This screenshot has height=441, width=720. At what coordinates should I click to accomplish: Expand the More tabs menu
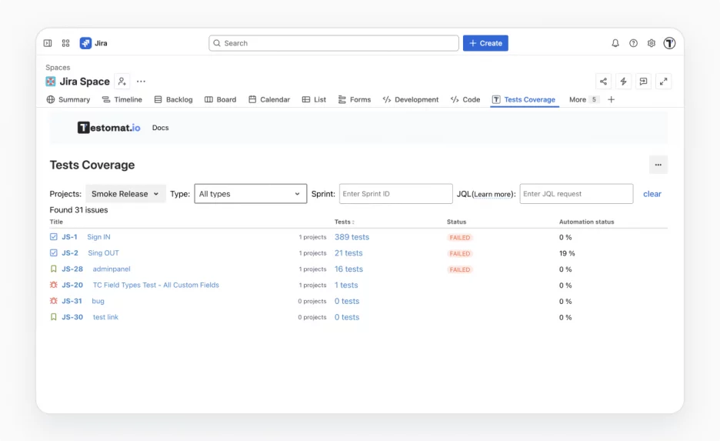click(583, 100)
